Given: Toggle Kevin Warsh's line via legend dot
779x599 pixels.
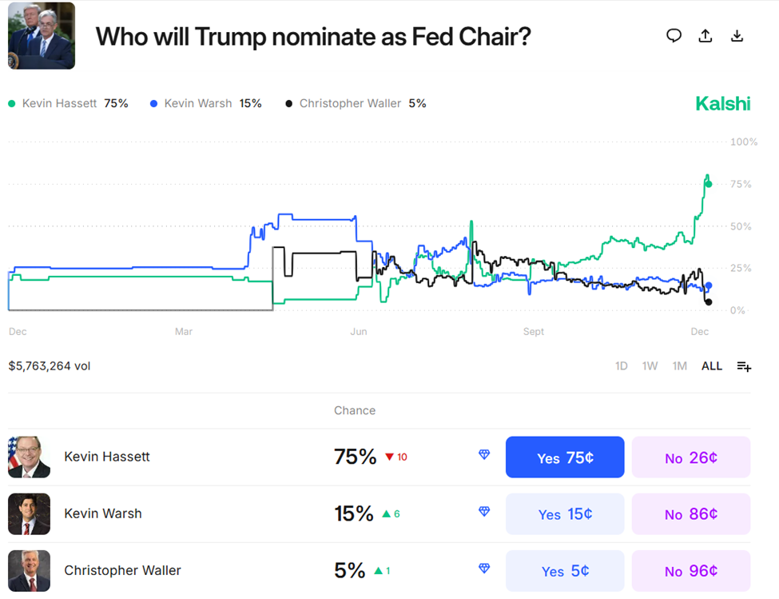Looking at the screenshot, I should point(152,103).
